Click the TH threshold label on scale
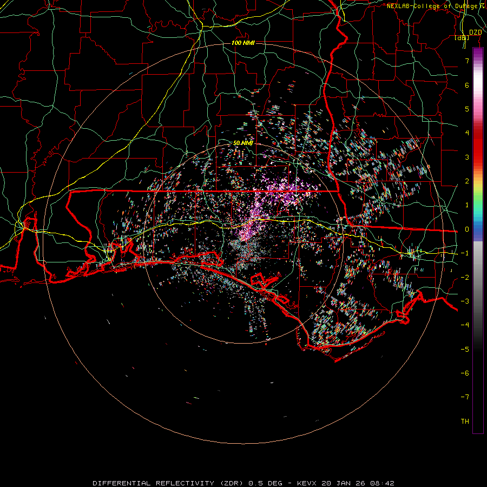Screen dimensions: 487x487 coord(465,422)
